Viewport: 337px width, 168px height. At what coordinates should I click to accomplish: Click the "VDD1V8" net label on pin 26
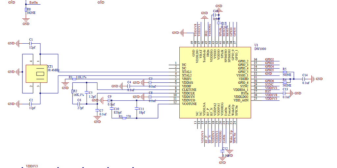click(271, 95)
